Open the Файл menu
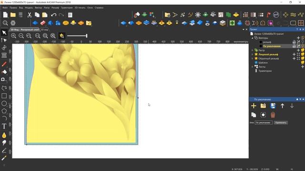 pos(5,8)
